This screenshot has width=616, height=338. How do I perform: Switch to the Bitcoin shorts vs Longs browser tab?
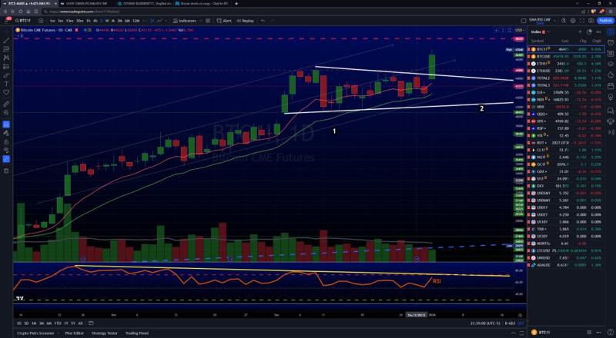[x=203, y=4]
